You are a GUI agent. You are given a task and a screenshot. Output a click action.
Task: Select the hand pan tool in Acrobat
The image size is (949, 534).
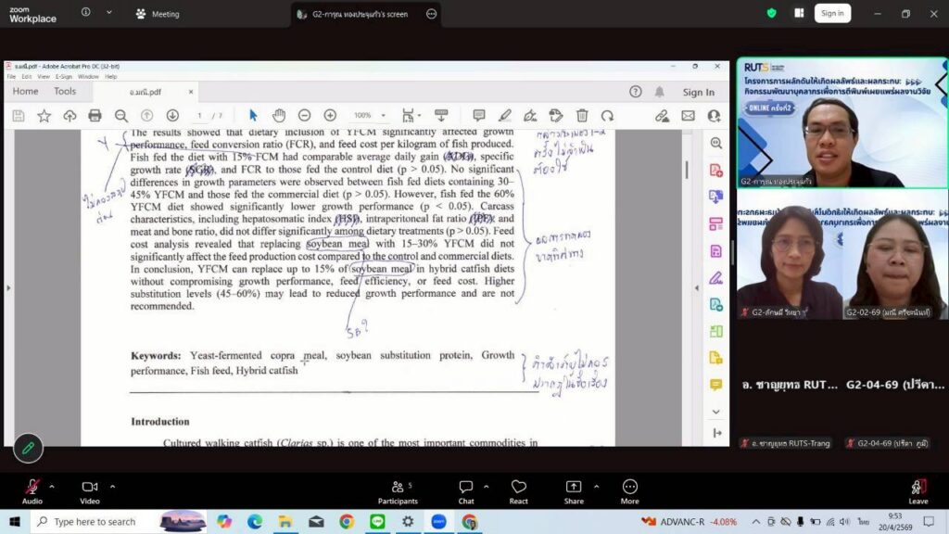pyautogui.click(x=279, y=116)
